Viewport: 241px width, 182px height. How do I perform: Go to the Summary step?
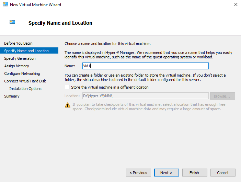click(12, 96)
